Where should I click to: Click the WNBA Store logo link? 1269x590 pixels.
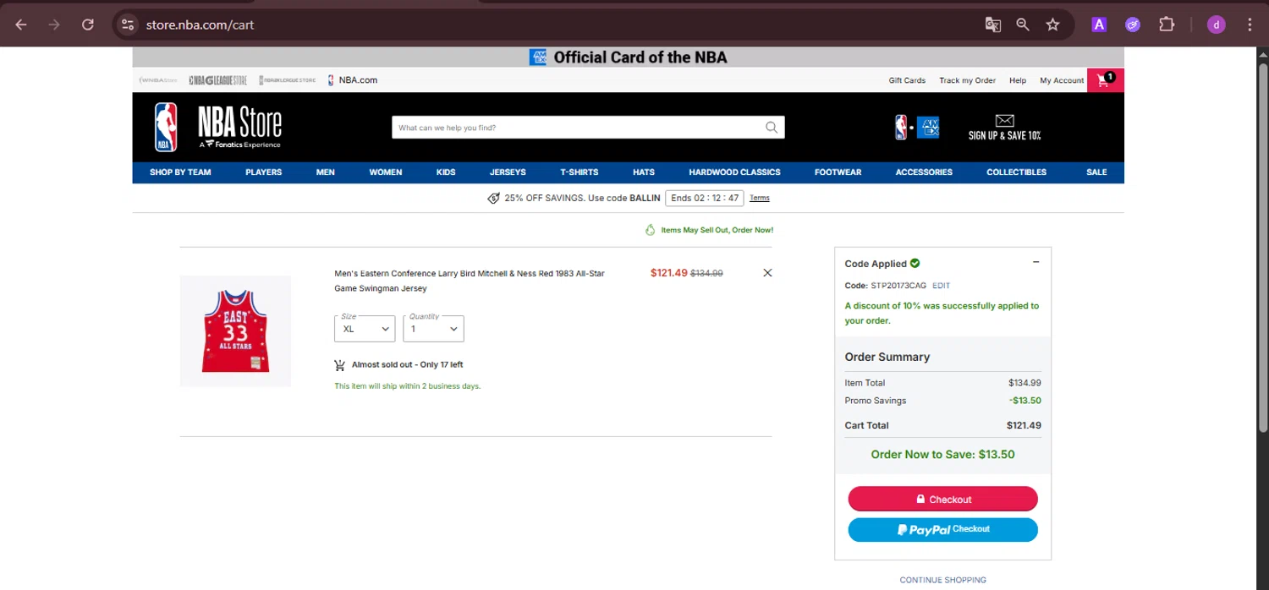[157, 80]
